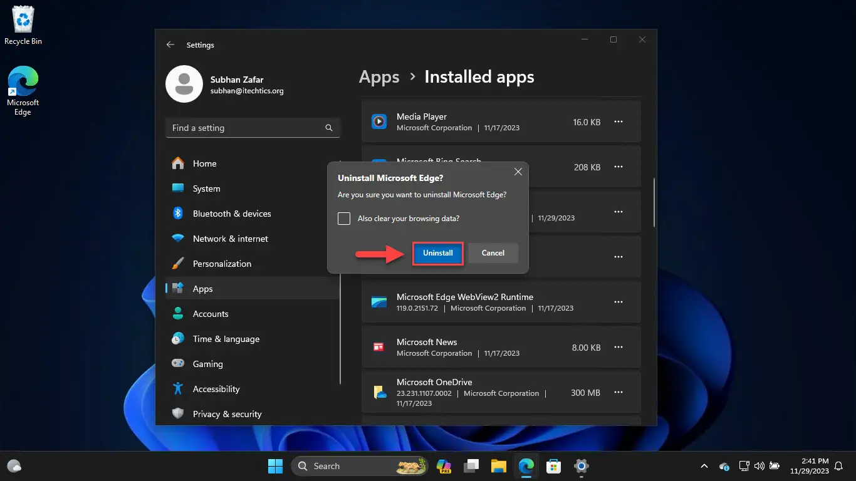Open Microsoft Store from taskbar
Image resolution: width=856 pixels, height=481 pixels.
click(553, 466)
